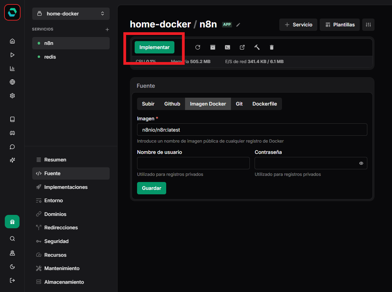This screenshot has height=292, width=392.
Task: Open the monitoring bar chart icon
Action: tap(12, 69)
